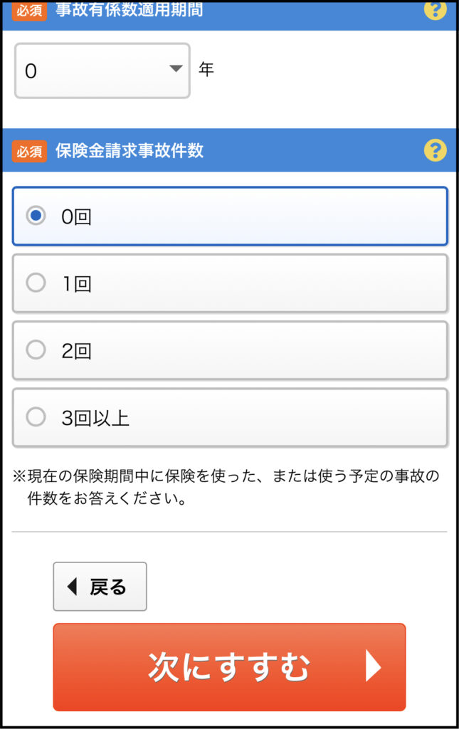
Task: Click the 次にすすむ proceed button
Action: pos(229,666)
